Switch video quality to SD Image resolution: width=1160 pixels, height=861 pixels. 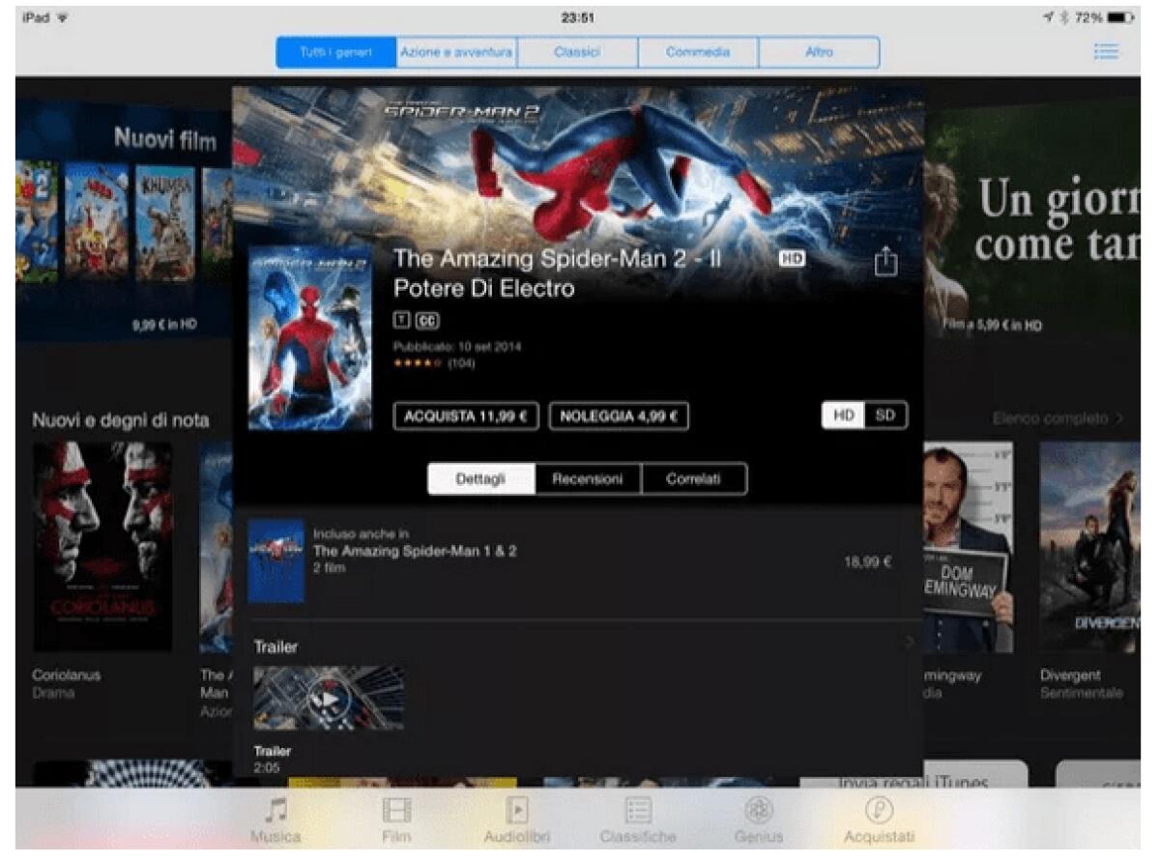(x=886, y=414)
